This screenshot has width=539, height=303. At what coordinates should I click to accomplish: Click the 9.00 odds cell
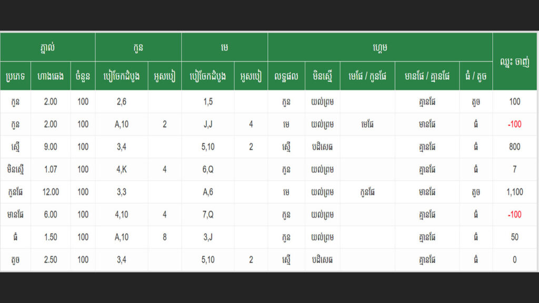(51, 147)
